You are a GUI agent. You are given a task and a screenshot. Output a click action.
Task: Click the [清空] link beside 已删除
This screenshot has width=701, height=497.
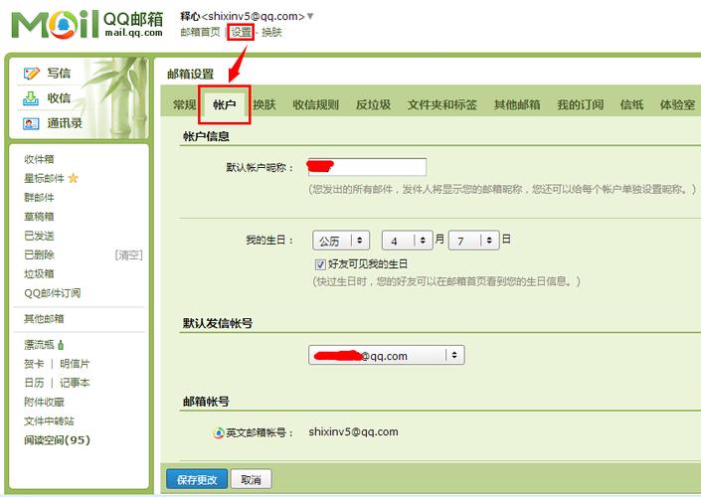[128, 254]
